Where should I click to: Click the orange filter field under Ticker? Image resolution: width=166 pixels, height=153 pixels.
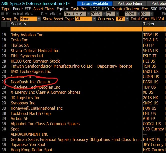[154, 29]
